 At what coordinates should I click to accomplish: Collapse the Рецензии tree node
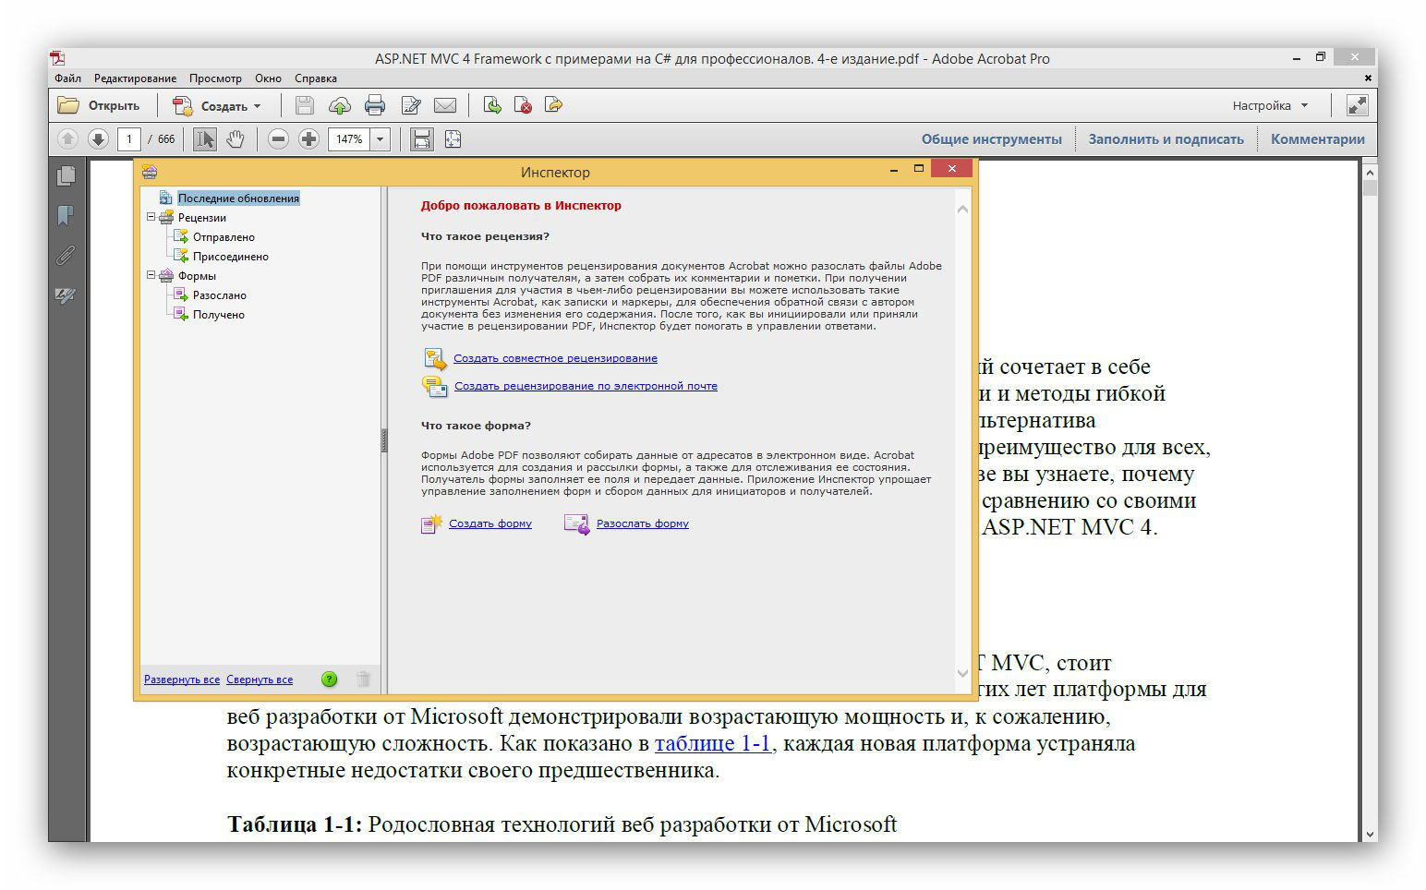151,218
